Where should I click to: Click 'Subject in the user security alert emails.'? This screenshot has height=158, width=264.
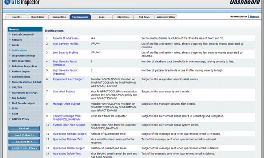165,92
